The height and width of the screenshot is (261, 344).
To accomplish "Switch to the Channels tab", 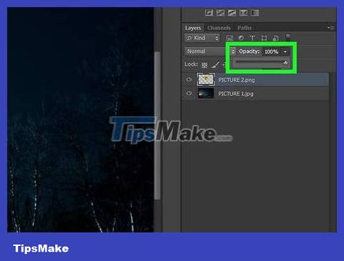I will click(219, 28).
